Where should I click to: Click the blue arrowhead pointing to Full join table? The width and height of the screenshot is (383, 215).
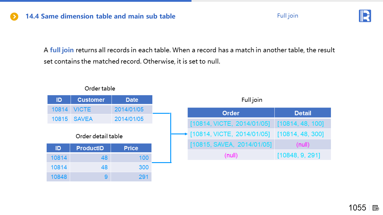185,134
